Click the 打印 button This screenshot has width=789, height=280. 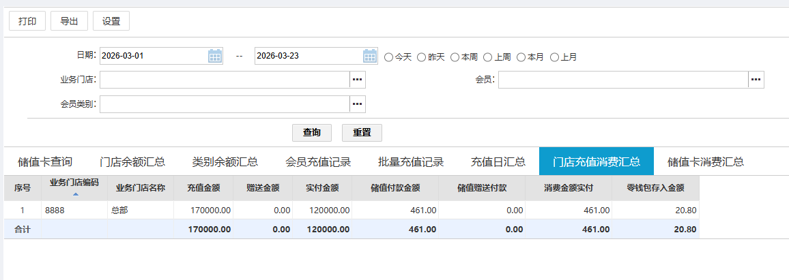pyautogui.click(x=27, y=21)
